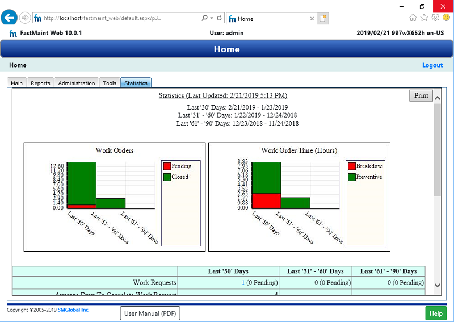
Task: Switch to the Main tab
Action: point(17,83)
